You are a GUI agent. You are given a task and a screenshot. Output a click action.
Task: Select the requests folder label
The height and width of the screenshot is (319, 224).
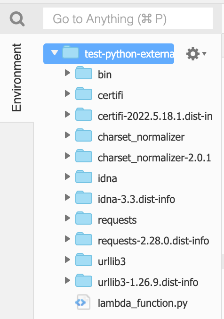[117, 220]
